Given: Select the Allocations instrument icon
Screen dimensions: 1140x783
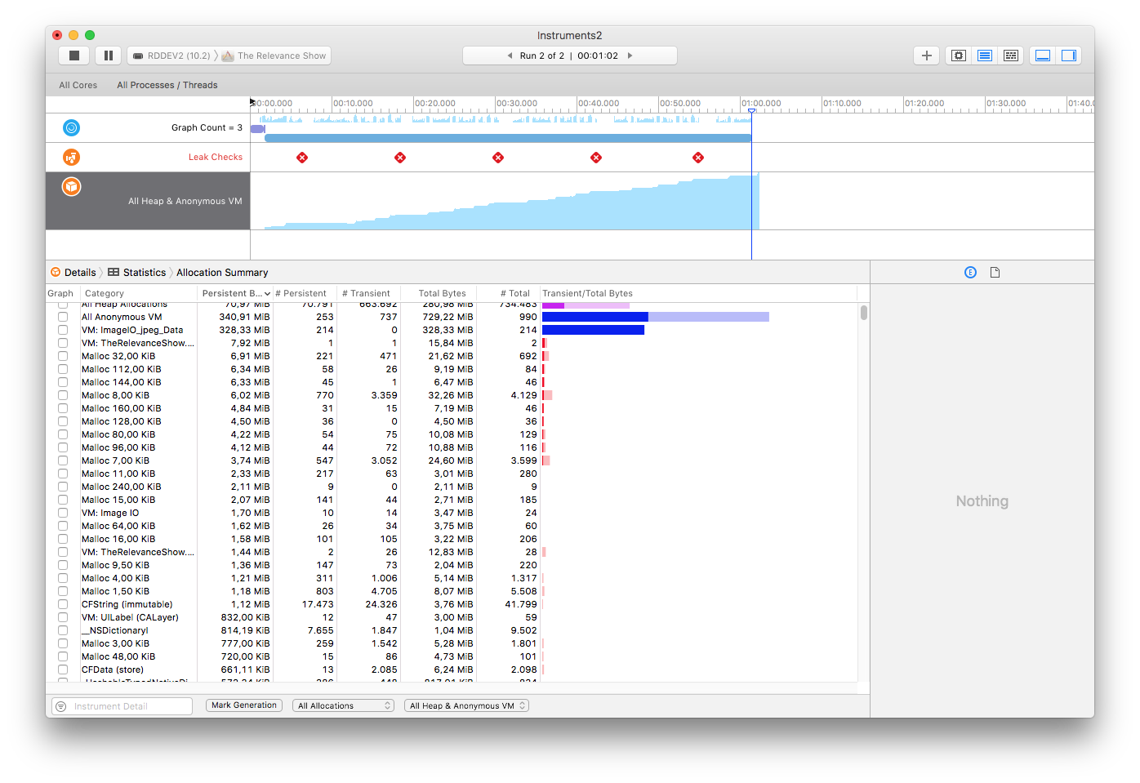Looking at the screenshot, I should [x=72, y=187].
